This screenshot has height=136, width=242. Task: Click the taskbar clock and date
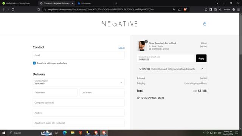228,133
